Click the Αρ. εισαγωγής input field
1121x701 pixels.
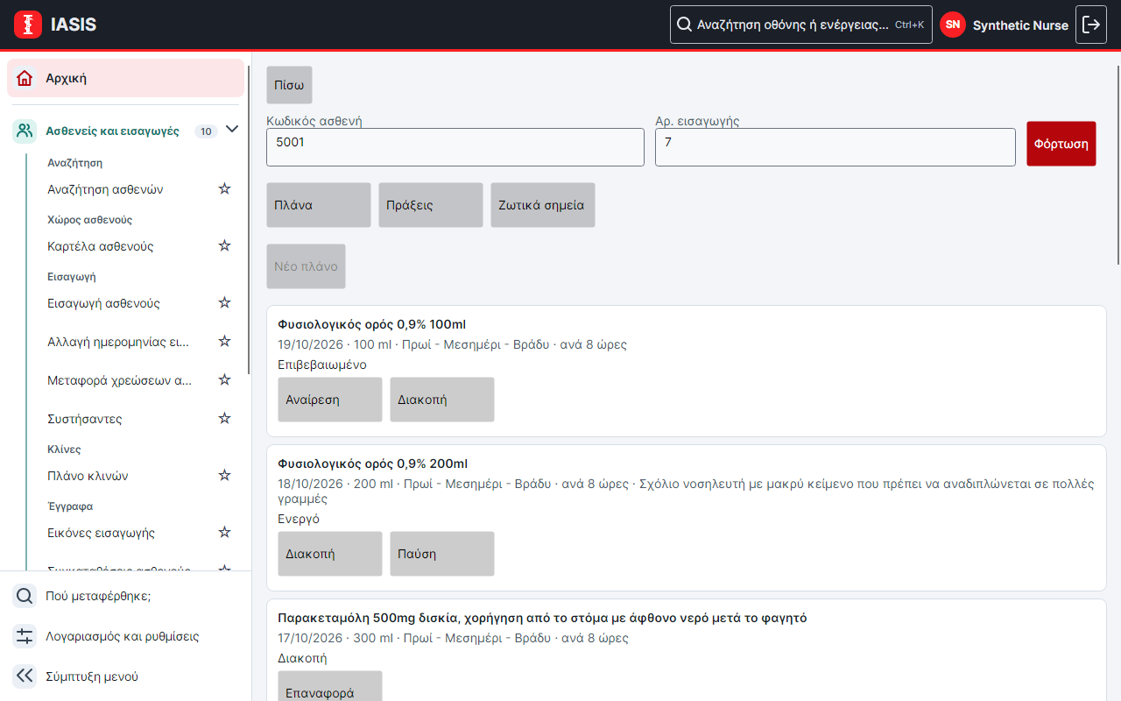pos(835,147)
